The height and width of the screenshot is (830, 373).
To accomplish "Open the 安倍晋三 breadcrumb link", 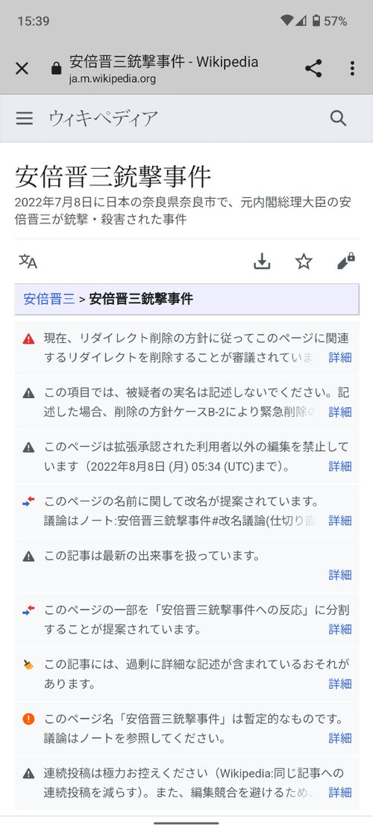I will pyautogui.click(x=49, y=299).
